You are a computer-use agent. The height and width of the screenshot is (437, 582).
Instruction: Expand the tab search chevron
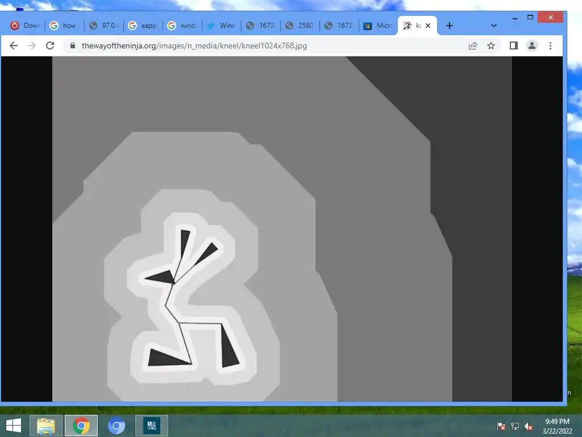(494, 26)
